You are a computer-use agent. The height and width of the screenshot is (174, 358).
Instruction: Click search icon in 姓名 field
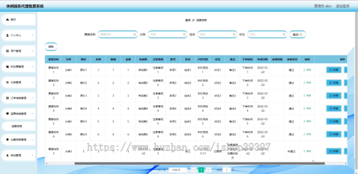[234, 34]
